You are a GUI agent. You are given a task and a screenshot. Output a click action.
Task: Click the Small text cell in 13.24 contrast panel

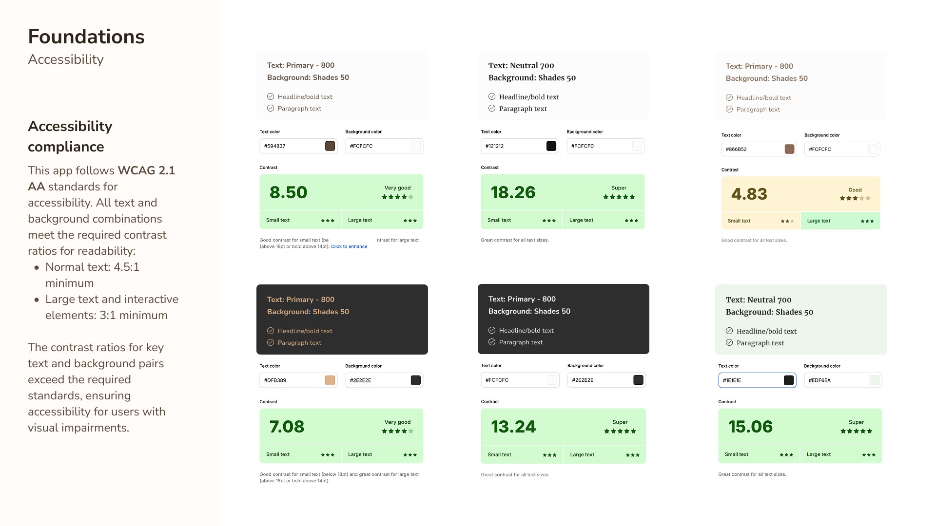[x=522, y=454]
